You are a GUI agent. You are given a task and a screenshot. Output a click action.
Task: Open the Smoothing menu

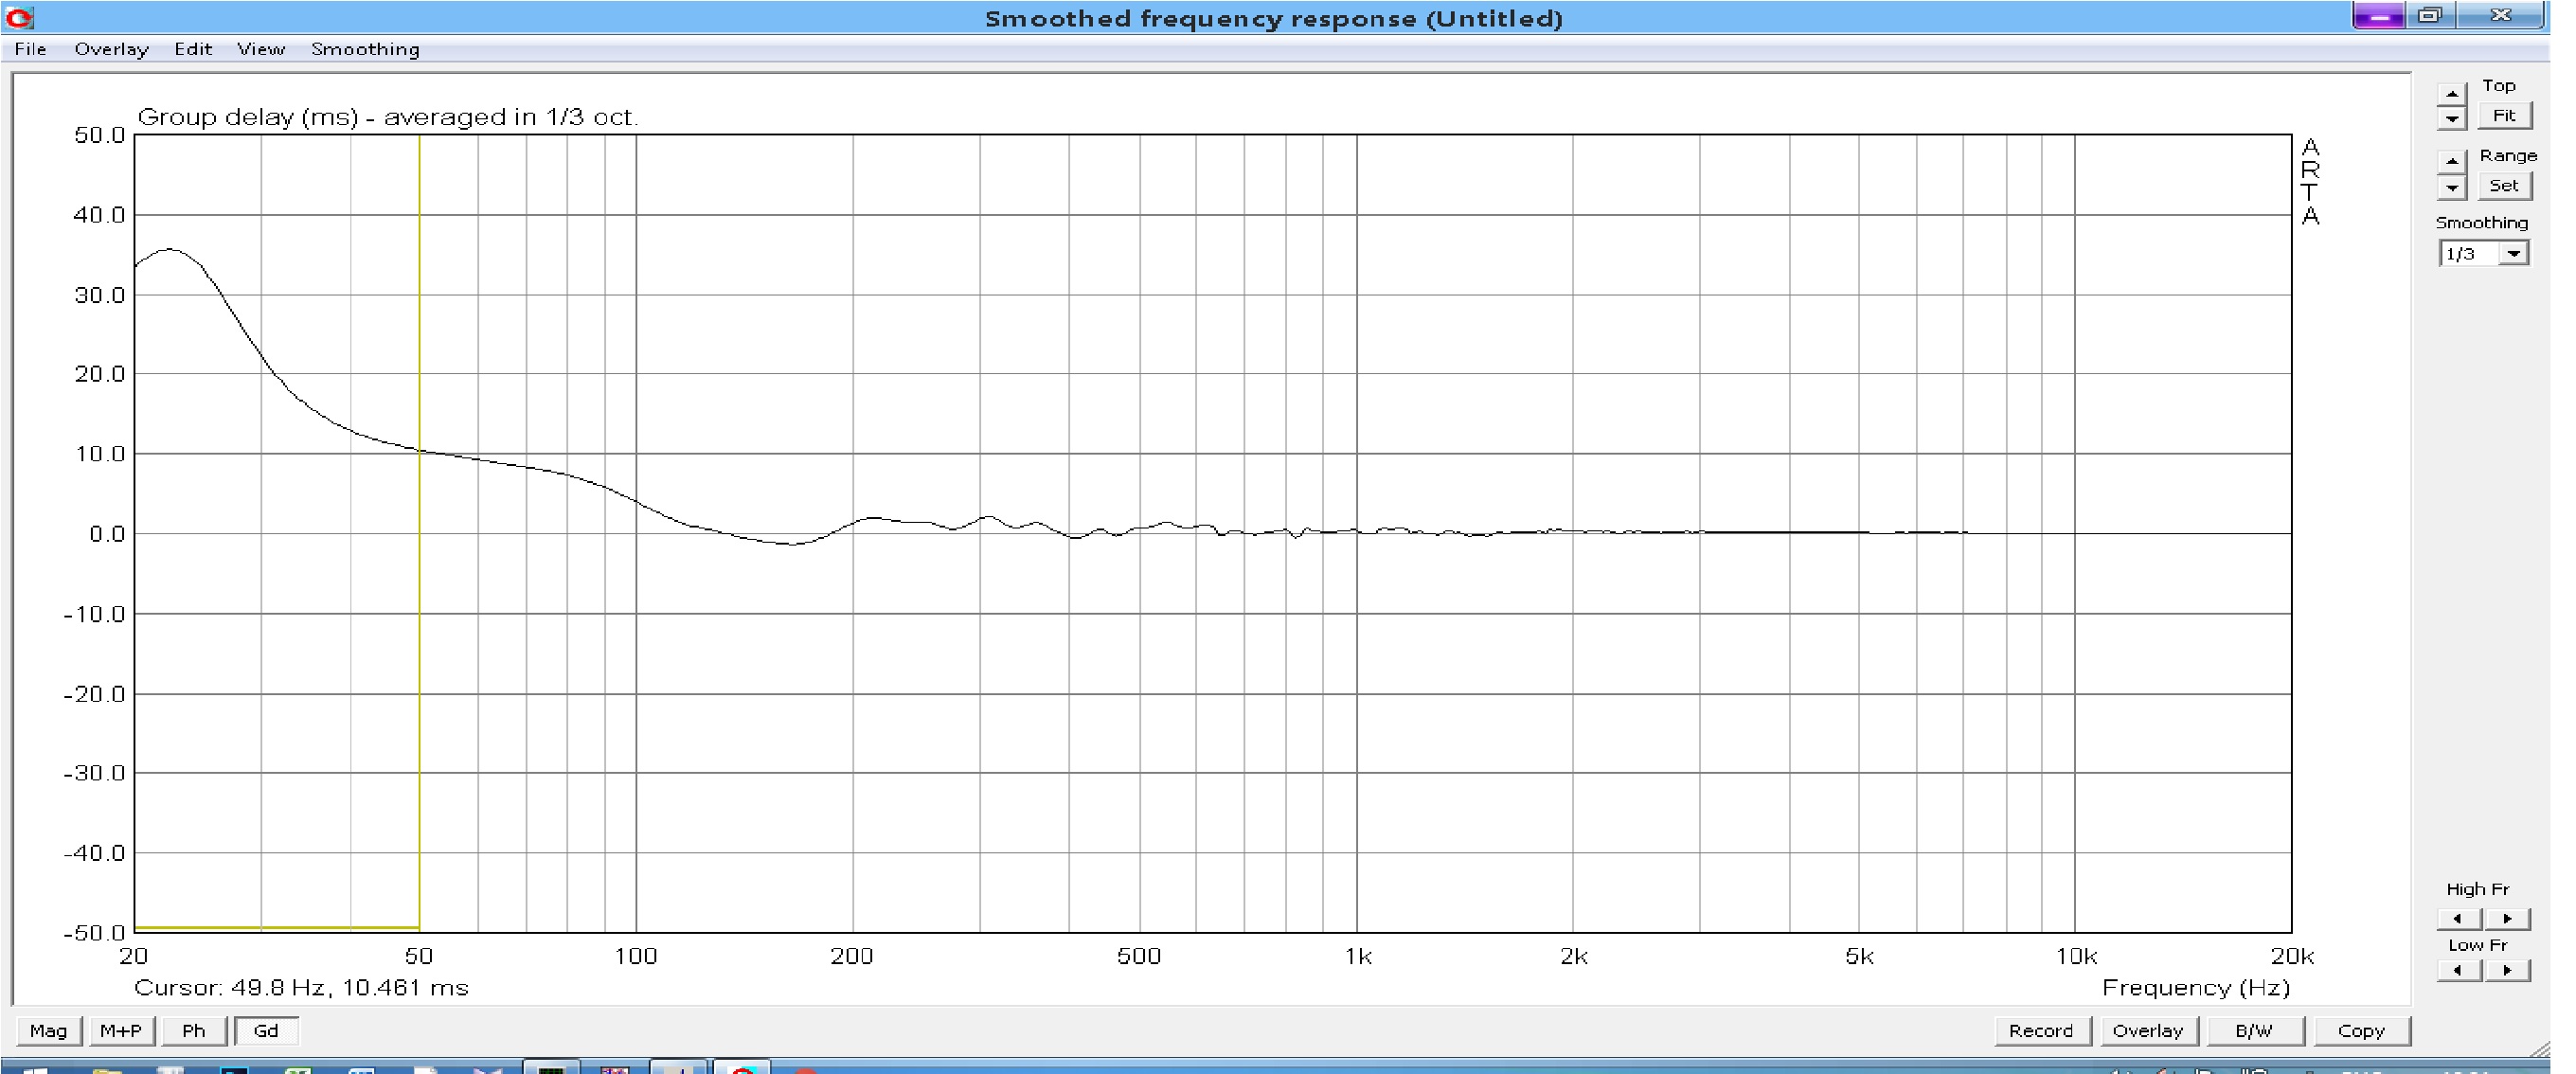coord(365,49)
